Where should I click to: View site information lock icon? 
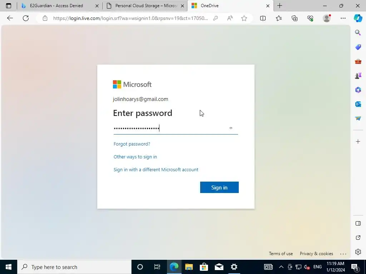(x=45, y=18)
